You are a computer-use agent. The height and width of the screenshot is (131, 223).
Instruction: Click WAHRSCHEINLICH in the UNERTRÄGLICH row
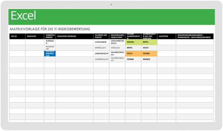click(117, 59)
